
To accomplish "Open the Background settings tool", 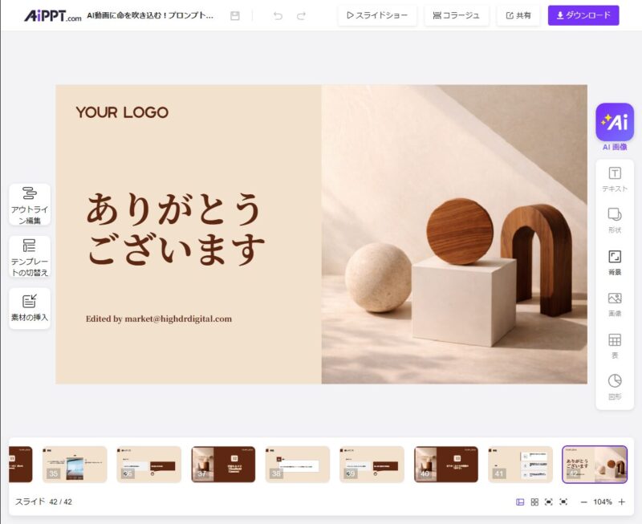I will 615,262.
